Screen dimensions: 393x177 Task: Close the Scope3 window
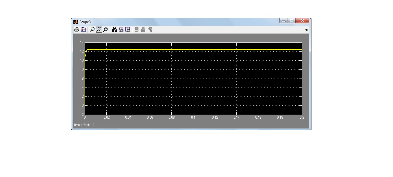click(x=302, y=21)
